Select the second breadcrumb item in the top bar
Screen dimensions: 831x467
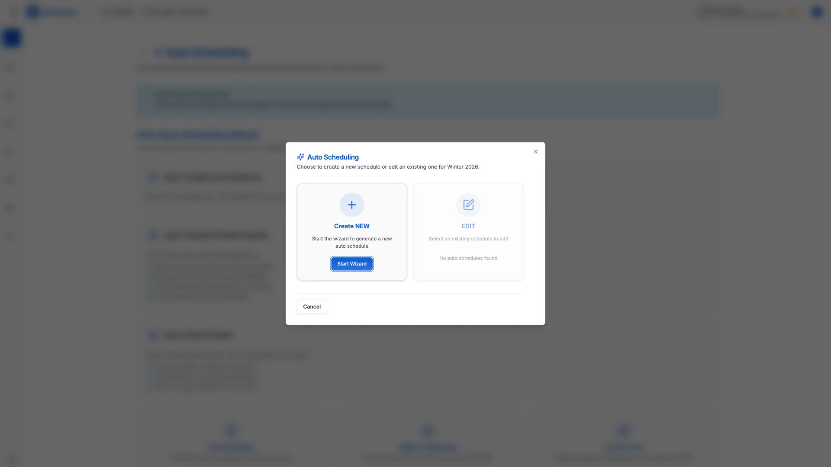click(175, 12)
